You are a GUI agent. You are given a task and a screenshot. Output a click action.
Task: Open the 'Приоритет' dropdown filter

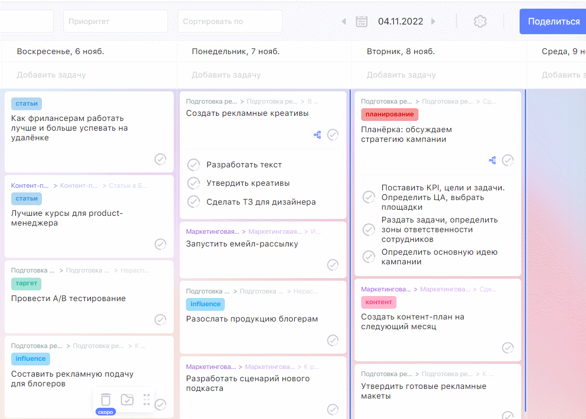(115, 21)
